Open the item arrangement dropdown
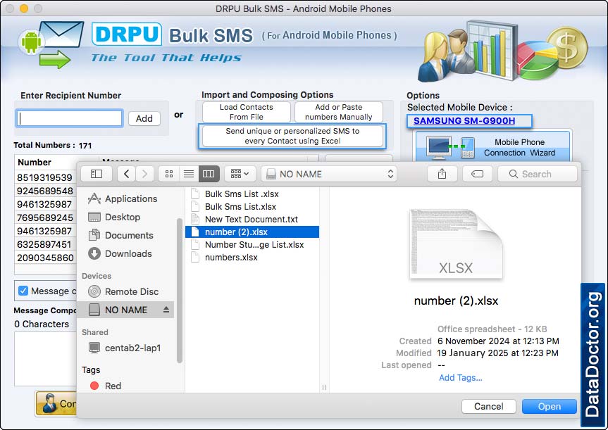This screenshot has width=608, height=430. pyautogui.click(x=240, y=174)
